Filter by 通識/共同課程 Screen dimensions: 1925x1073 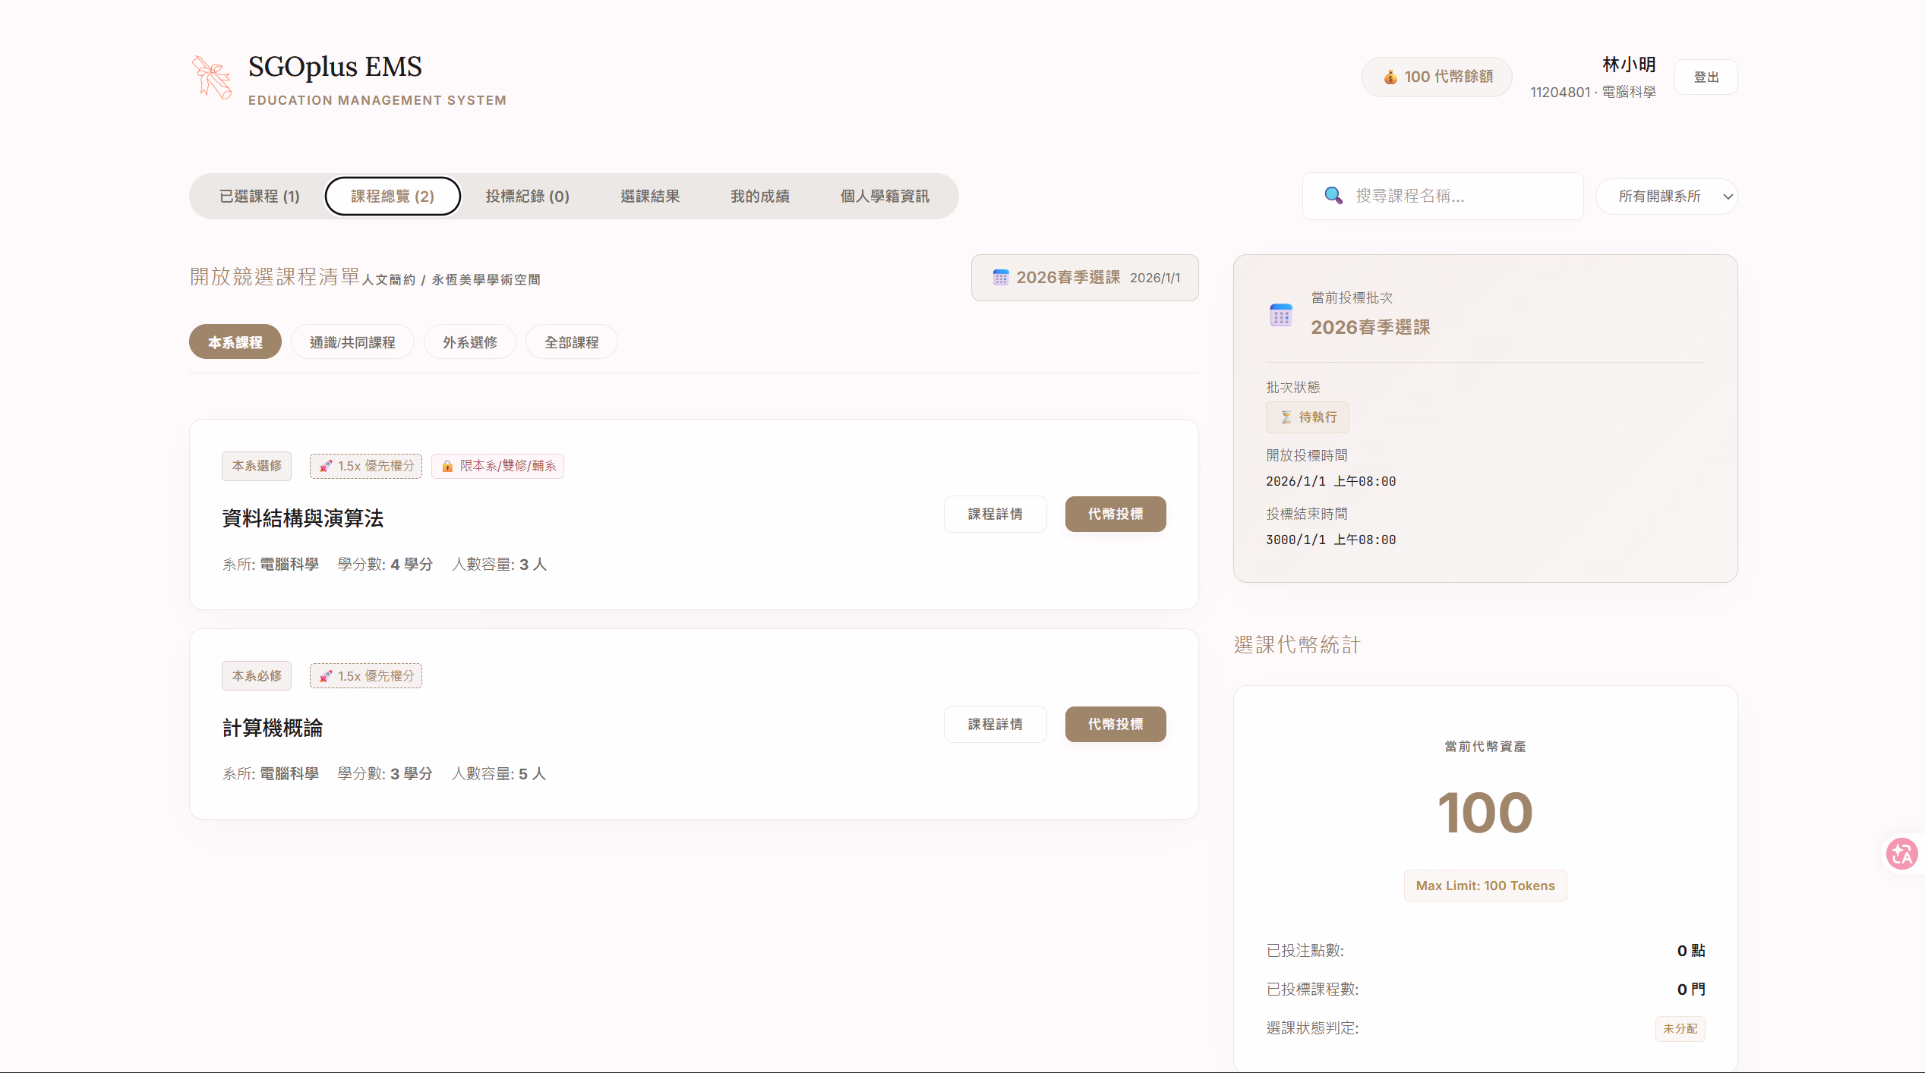tap(352, 342)
